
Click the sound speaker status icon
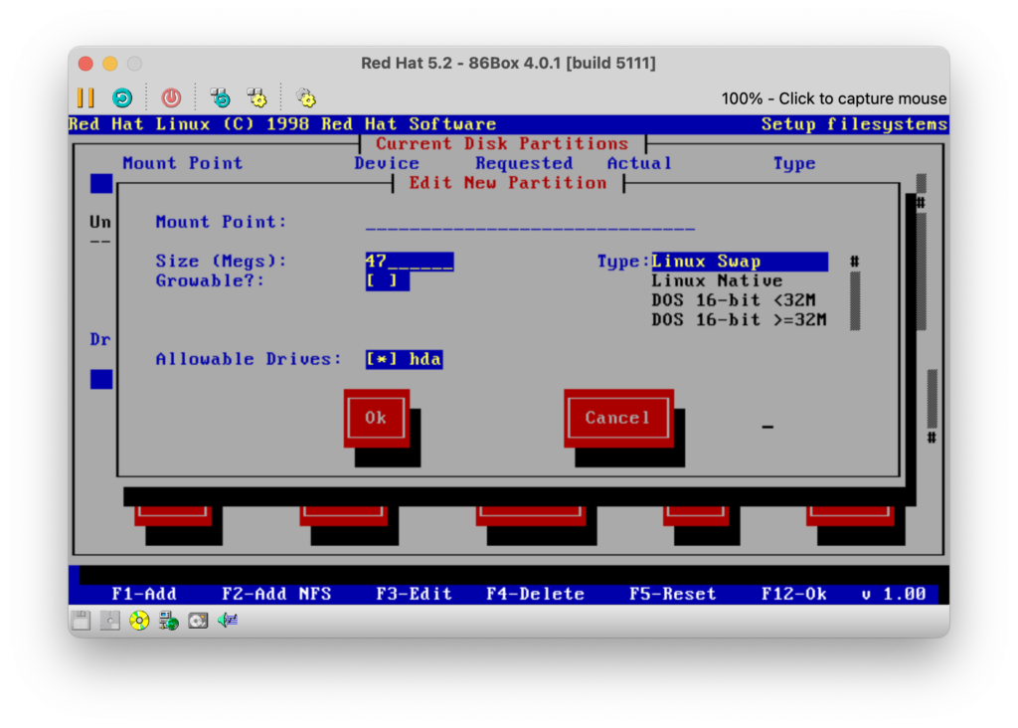[228, 621]
